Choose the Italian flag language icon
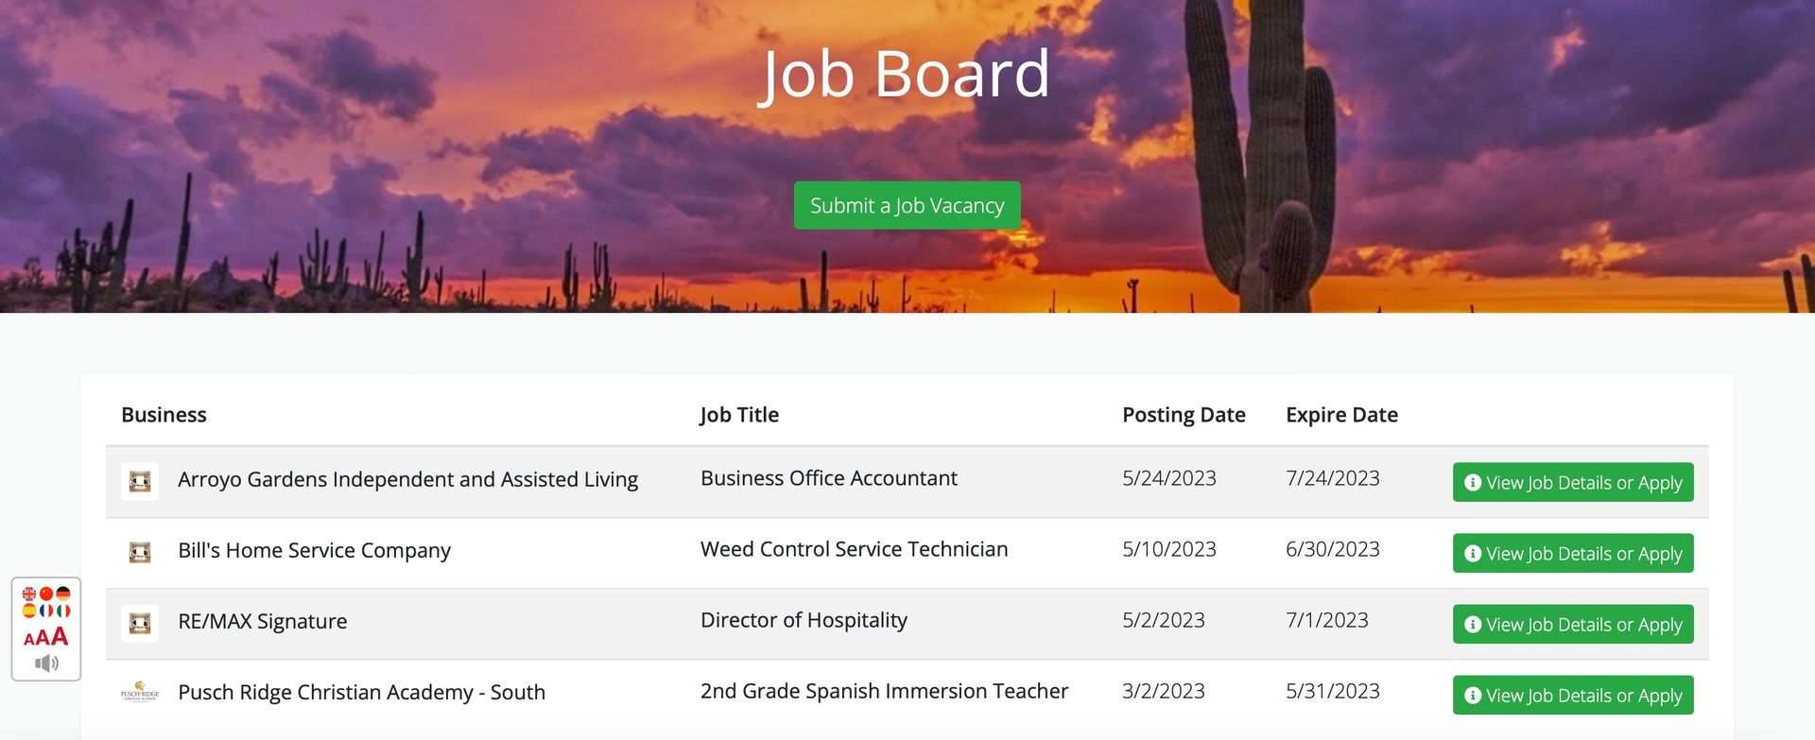Image resolution: width=1815 pixels, height=740 pixels. click(63, 611)
